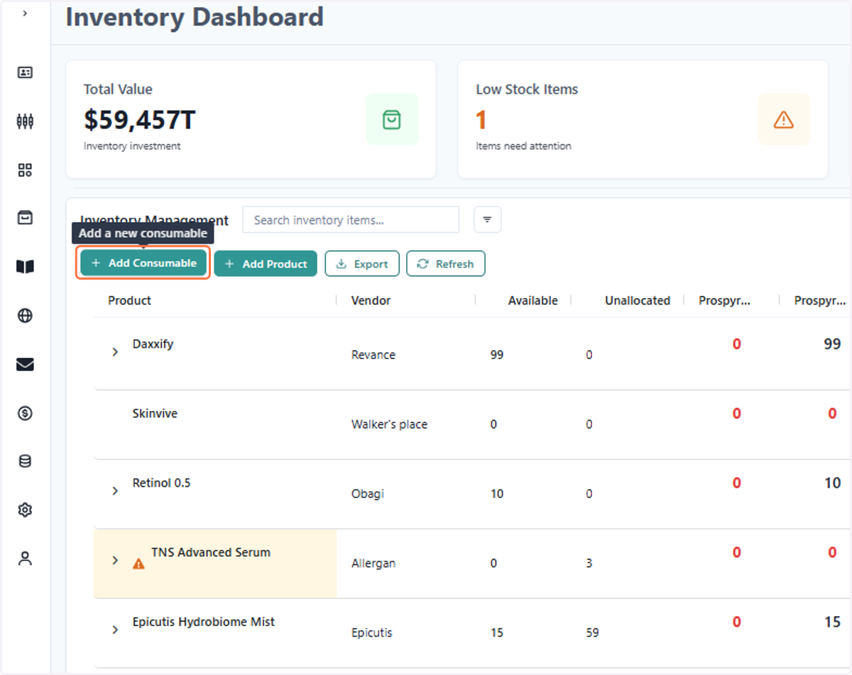Click the sliders icon in the sidebar
The width and height of the screenshot is (852, 675).
click(25, 121)
